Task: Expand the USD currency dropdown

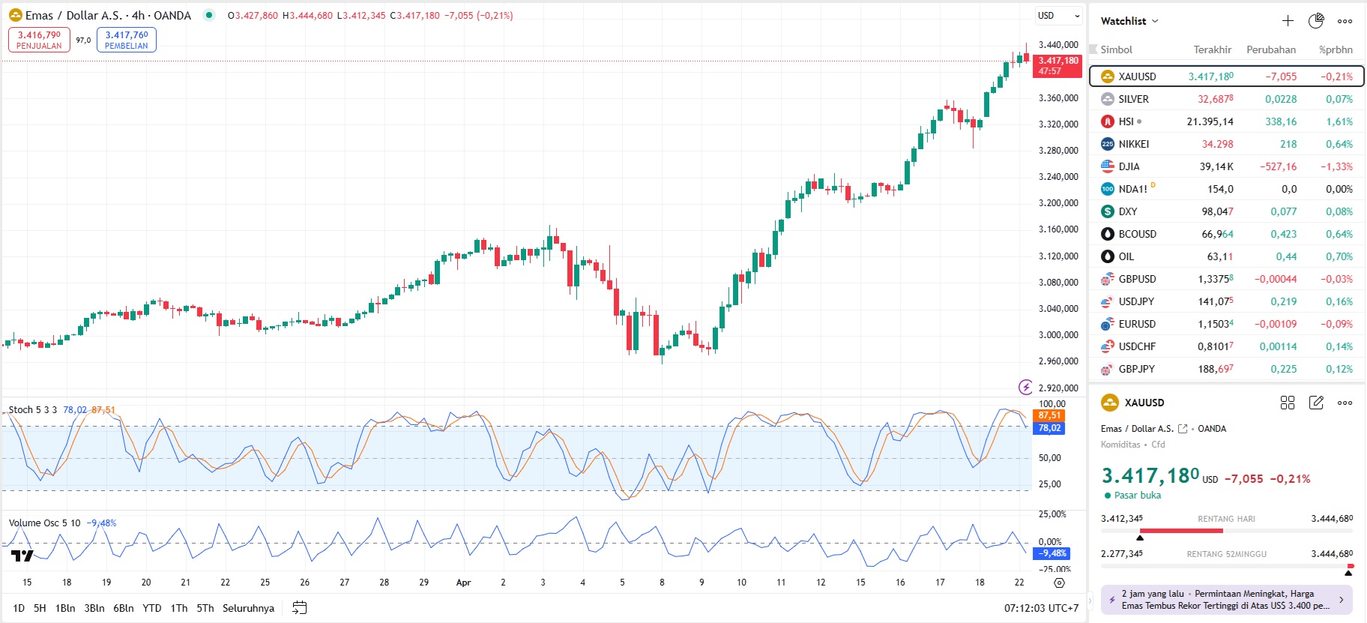Action: [1058, 16]
